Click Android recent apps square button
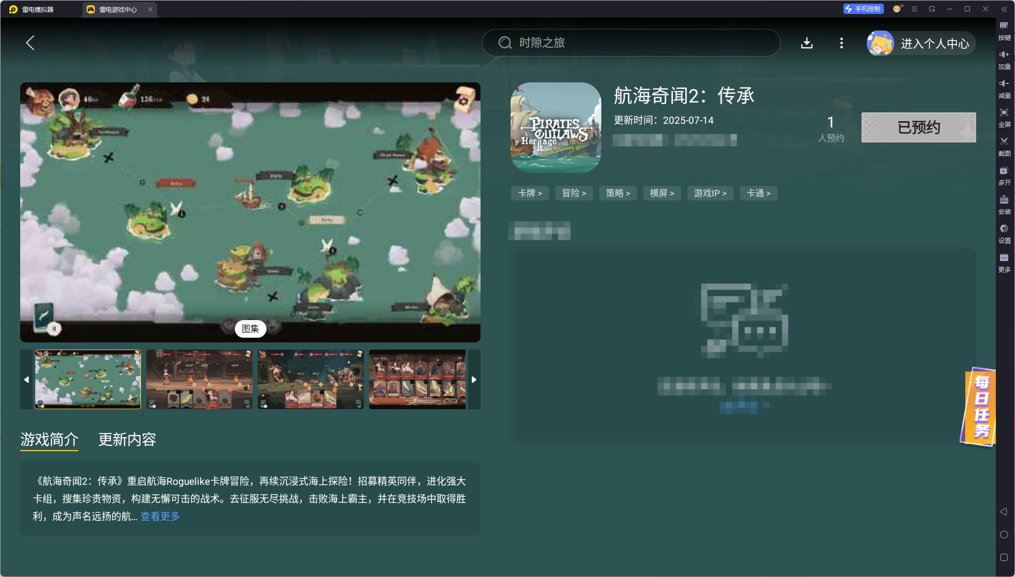The width and height of the screenshot is (1015, 577). pos(1004,557)
